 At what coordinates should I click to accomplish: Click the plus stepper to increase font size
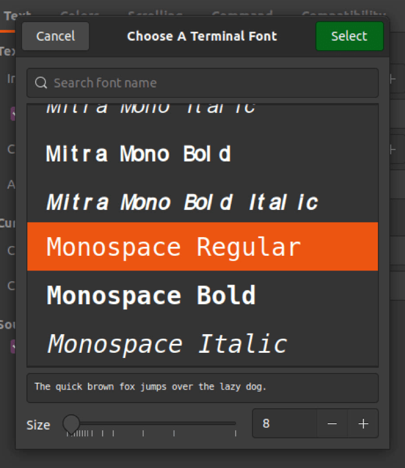click(x=363, y=423)
